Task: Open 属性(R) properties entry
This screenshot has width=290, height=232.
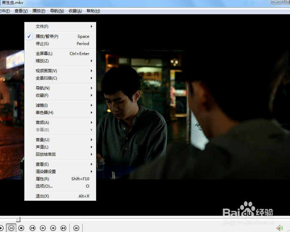Action: (60, 179)
